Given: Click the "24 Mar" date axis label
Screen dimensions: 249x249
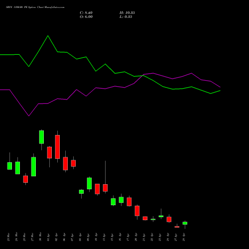Looking at the screenshot, I should tap(16, 237).
